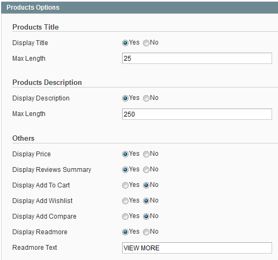Select No for Display Description
This screenshot has height=260, width=278.
tap(146, 98)
